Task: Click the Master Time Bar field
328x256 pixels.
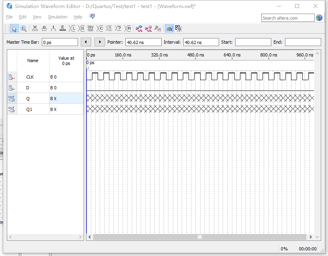Action: [60, 42]
